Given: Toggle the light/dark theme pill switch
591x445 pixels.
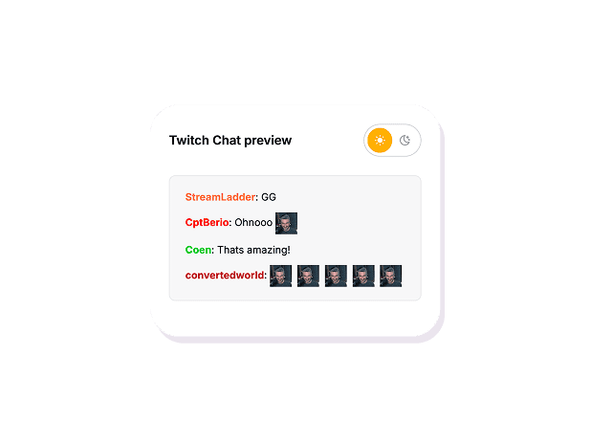Looking at the screenshot, I should [x=392, y=141].
